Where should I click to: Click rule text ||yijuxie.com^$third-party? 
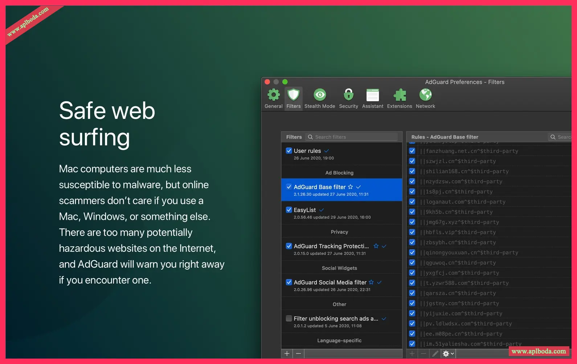(x=461, y=313)
